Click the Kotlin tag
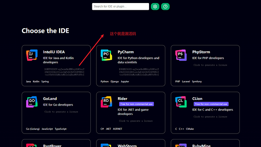This screenshot has width=261, height=147. coord(36,81)
